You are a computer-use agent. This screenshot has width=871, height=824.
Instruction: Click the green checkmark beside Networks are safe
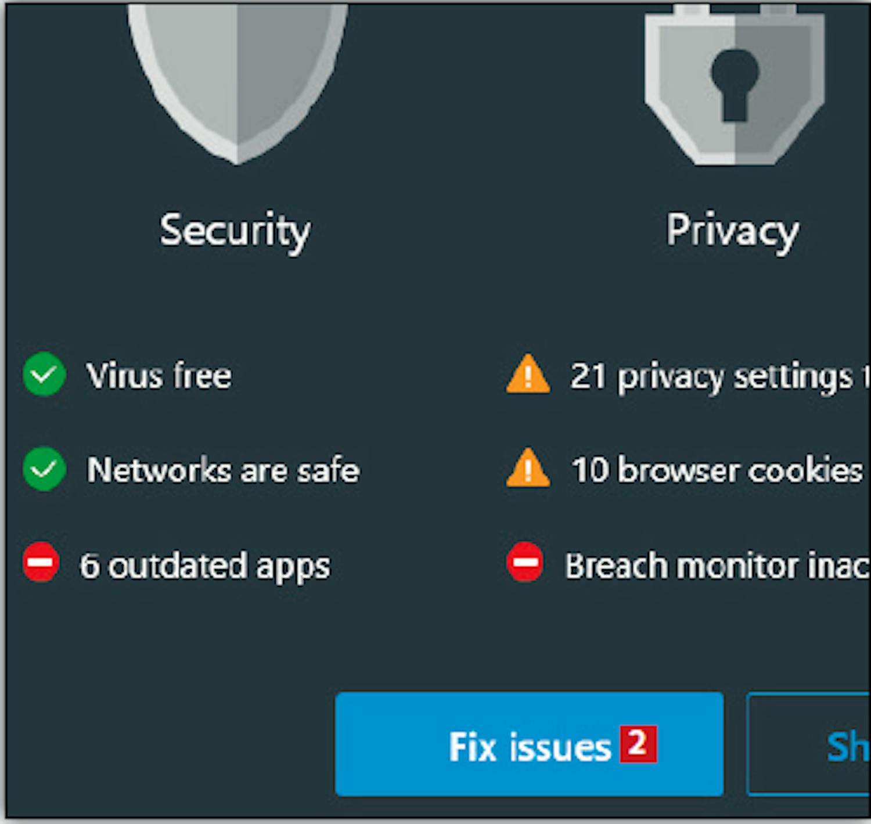44,469
